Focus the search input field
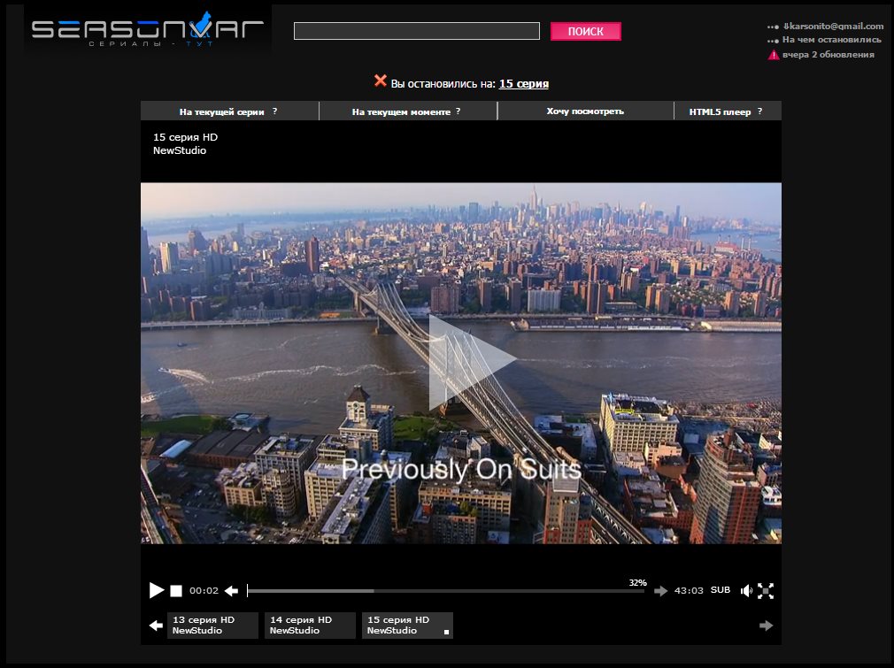The image size is (894, 668). pos(417,31)
